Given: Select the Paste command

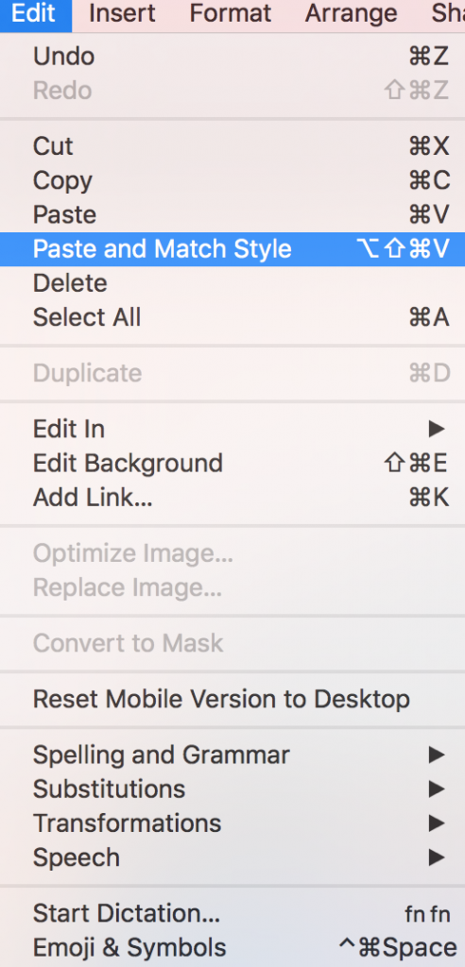Looking at the screenshot, I should [x=232, y=214].
